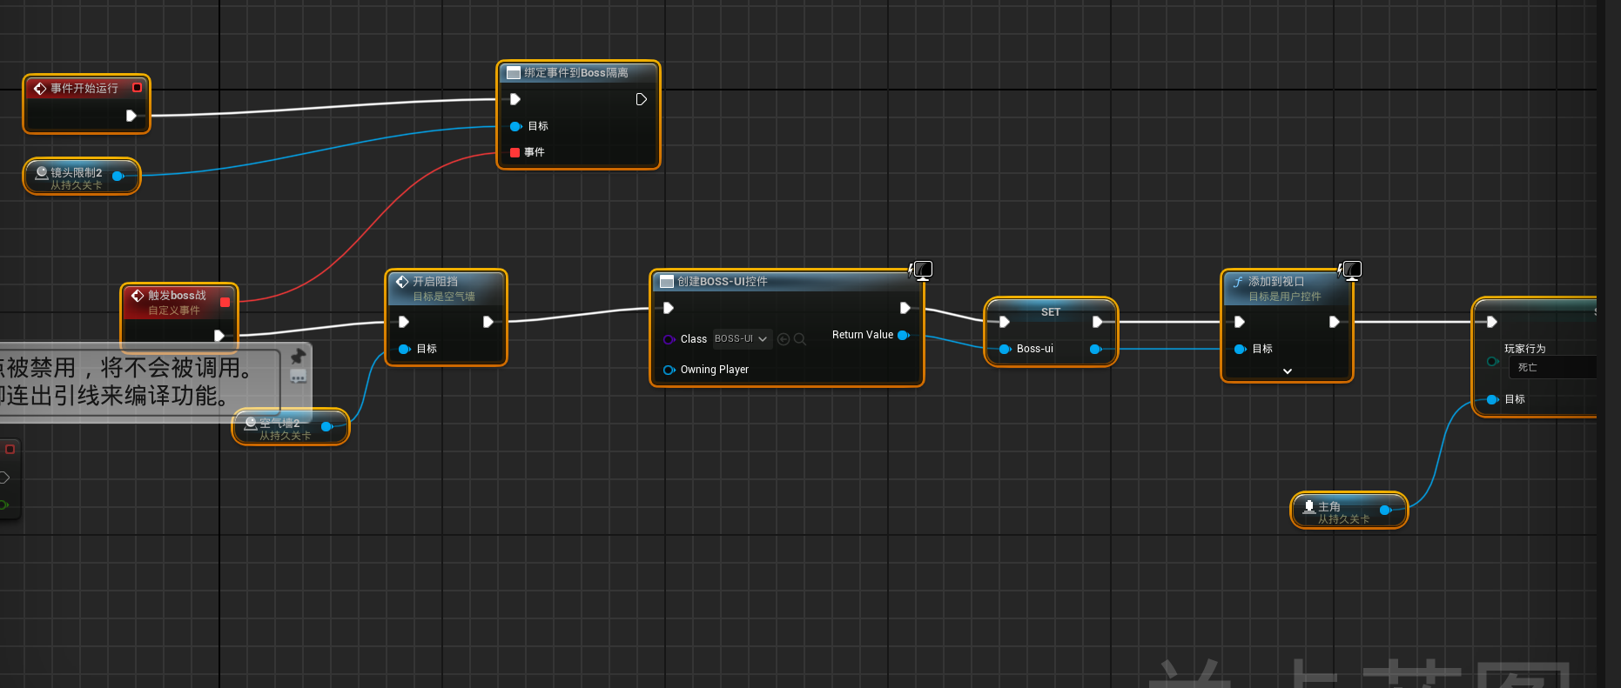1621x688 pixels.
Task: Use selected asset arrow beside Class dropdown
Action: click(784, 339)
